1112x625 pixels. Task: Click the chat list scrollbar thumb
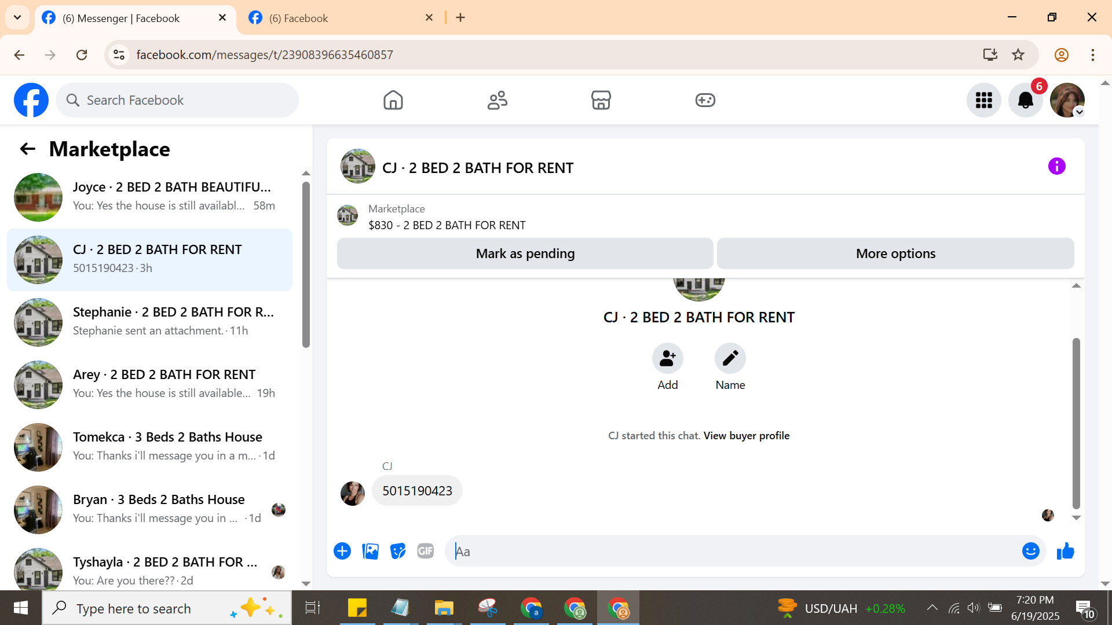(306, 264)
